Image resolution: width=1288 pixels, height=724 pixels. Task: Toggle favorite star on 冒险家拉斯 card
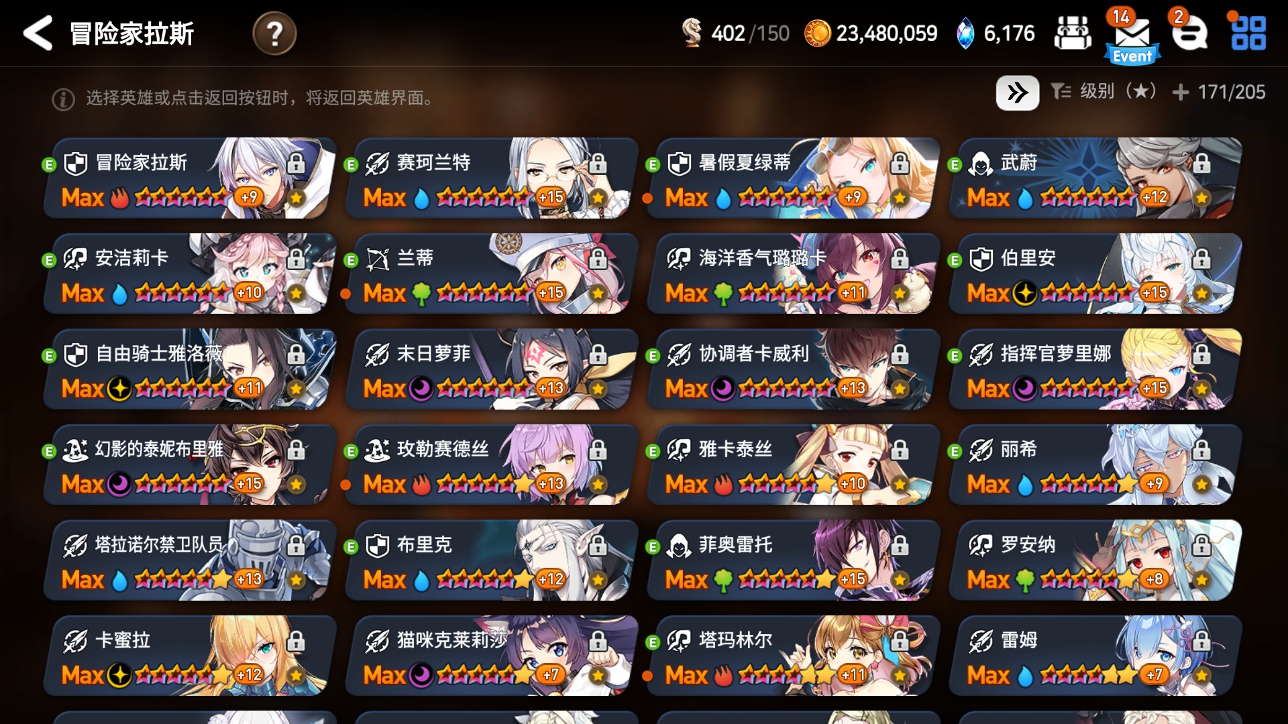(x=296, y=198)
